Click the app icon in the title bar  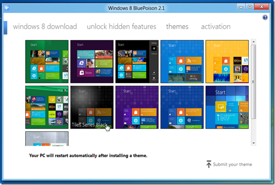pos(7,8)
